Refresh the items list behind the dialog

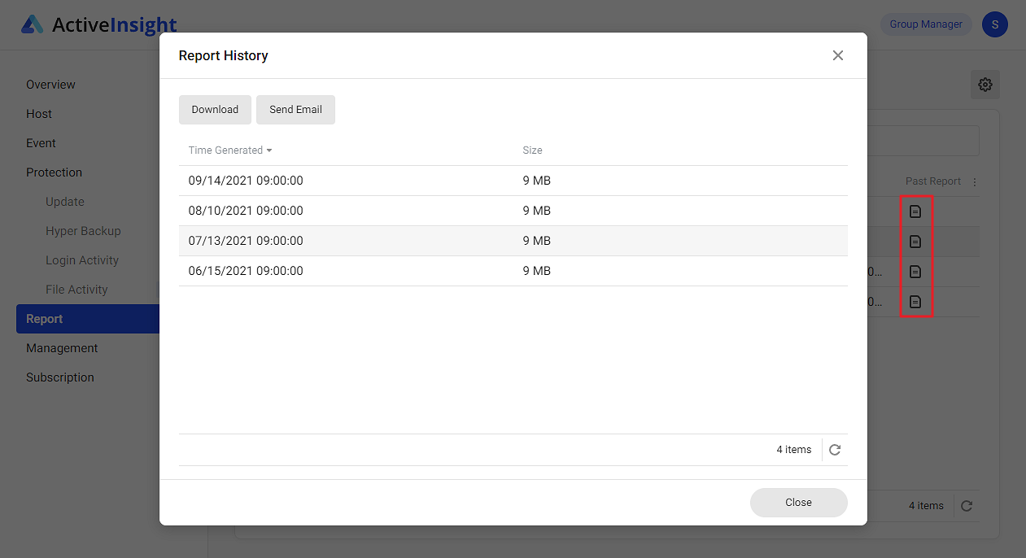click(x=967, y=505)
